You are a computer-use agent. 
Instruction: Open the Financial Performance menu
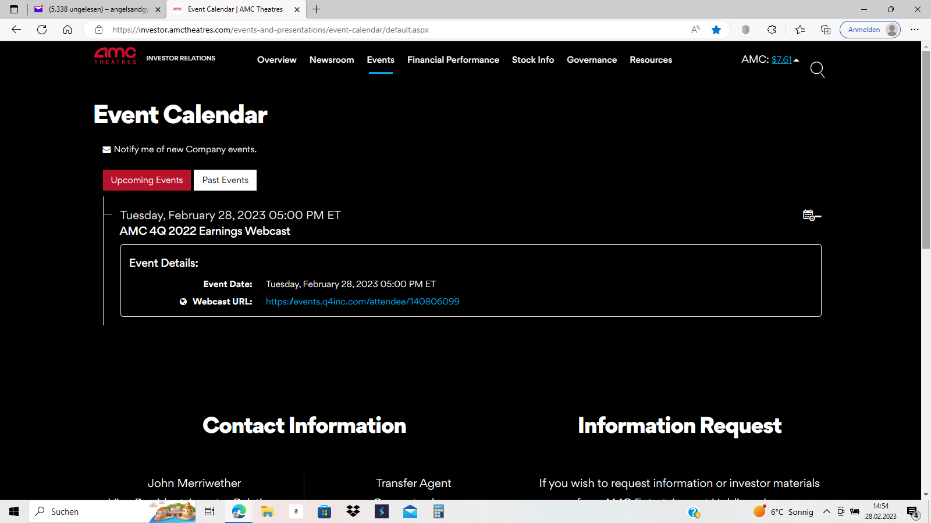click(x=453, y=60)
